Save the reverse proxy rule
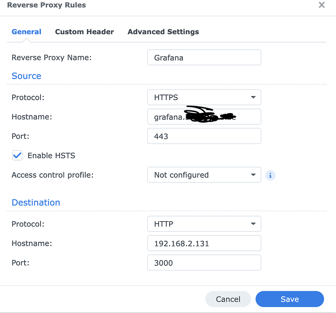The width and height of the screenshot is (336, 313). pos(290,299)
